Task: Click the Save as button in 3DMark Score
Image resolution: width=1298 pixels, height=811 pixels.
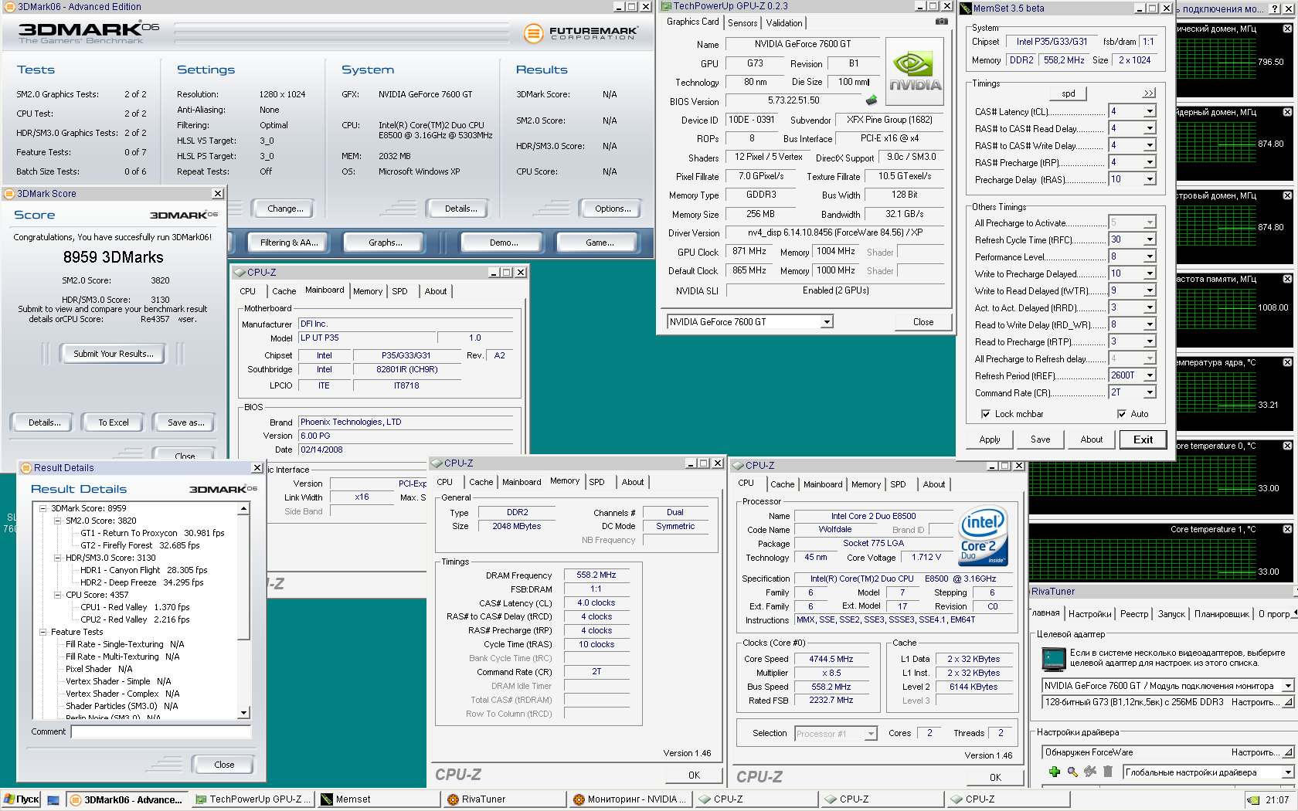Action: pos(186,422)
